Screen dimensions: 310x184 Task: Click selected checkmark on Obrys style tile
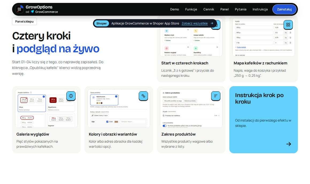(x=44, y=97)
